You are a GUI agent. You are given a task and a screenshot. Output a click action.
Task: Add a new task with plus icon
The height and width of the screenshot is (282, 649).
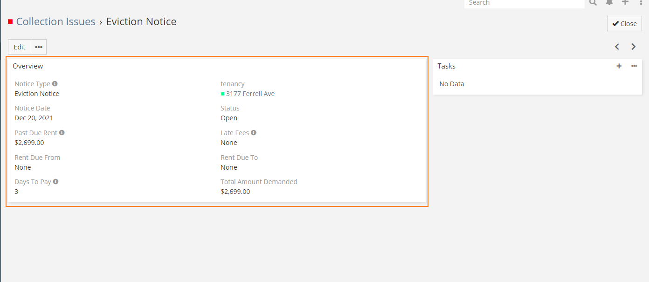coord(619,66)
